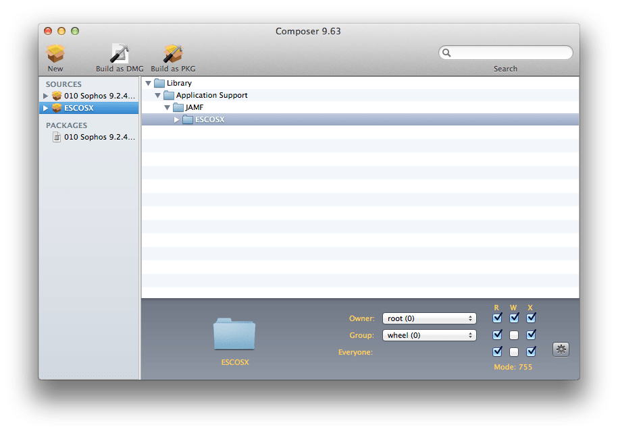Click the ESCOSX source package icon
Image resolution: width=618 pixels, height=433 pixels.
pyautogui.click(x=57, y=108)
